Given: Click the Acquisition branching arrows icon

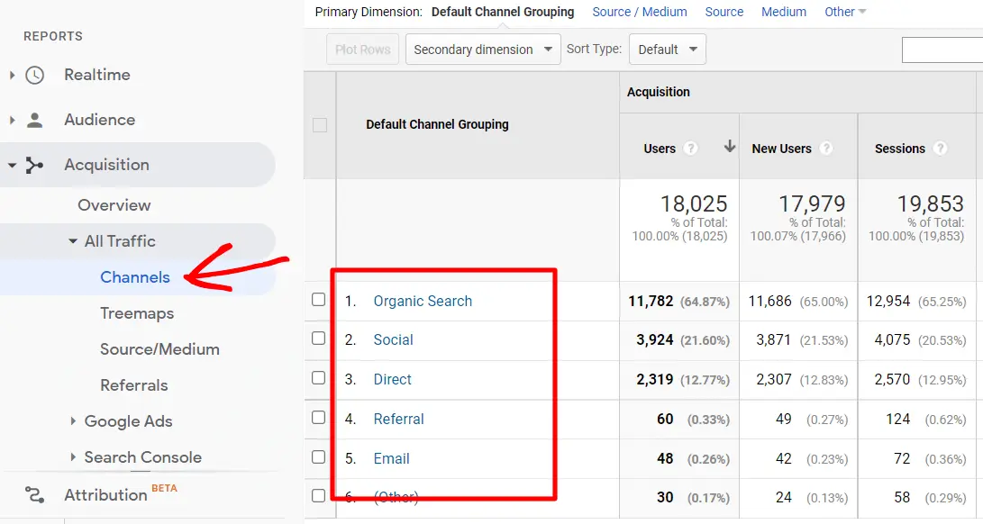Looking at the screenshot, I should pyautogui.click(x=34, y=166).
